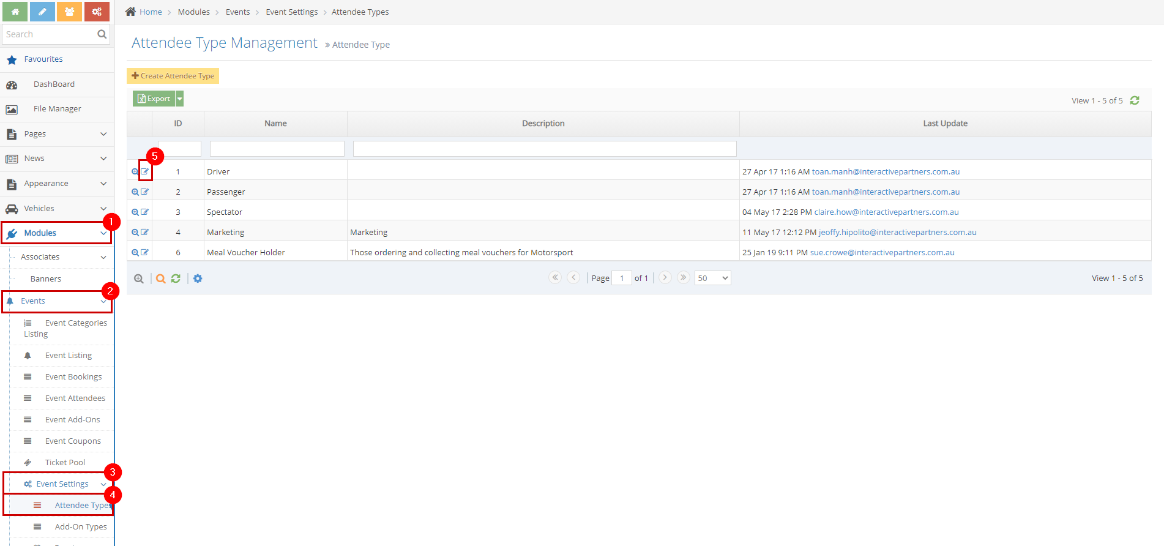Click the Home breadcrumb link
1164x546 pixels.
pos(150,12)
